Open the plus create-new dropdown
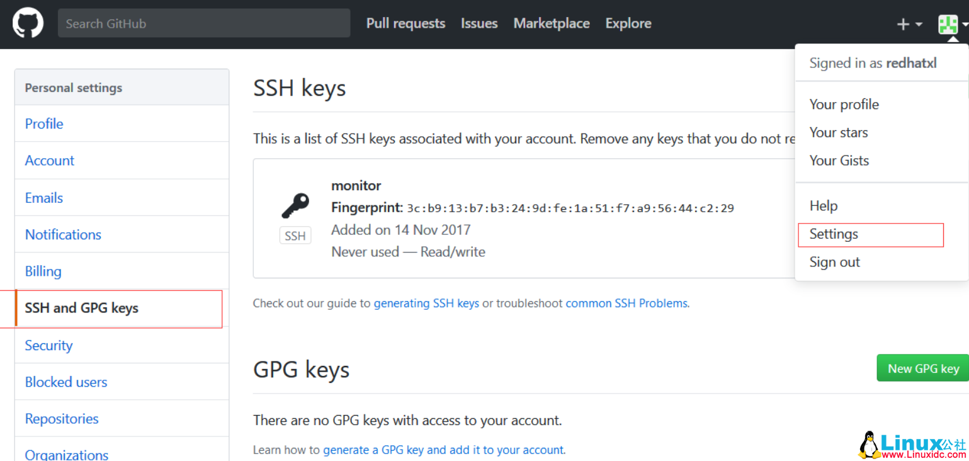Viewport: 969px width, 461px height. pos(909,24)
